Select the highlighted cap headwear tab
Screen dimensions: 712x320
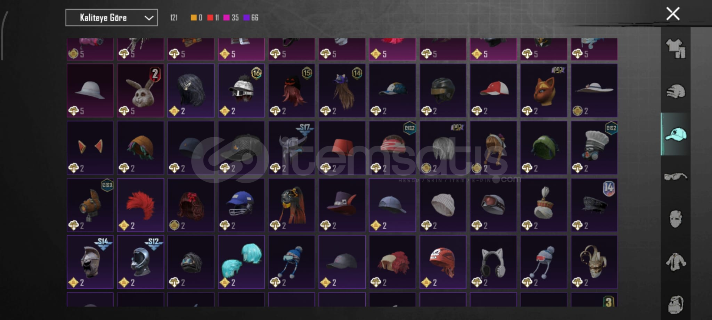point(676,134)
